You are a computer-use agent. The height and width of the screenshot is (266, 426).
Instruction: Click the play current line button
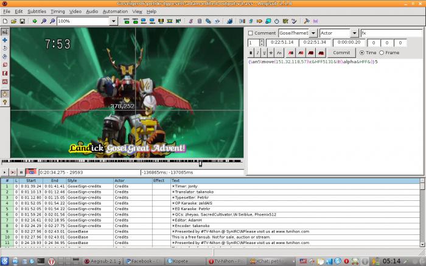tap(13, 172)
